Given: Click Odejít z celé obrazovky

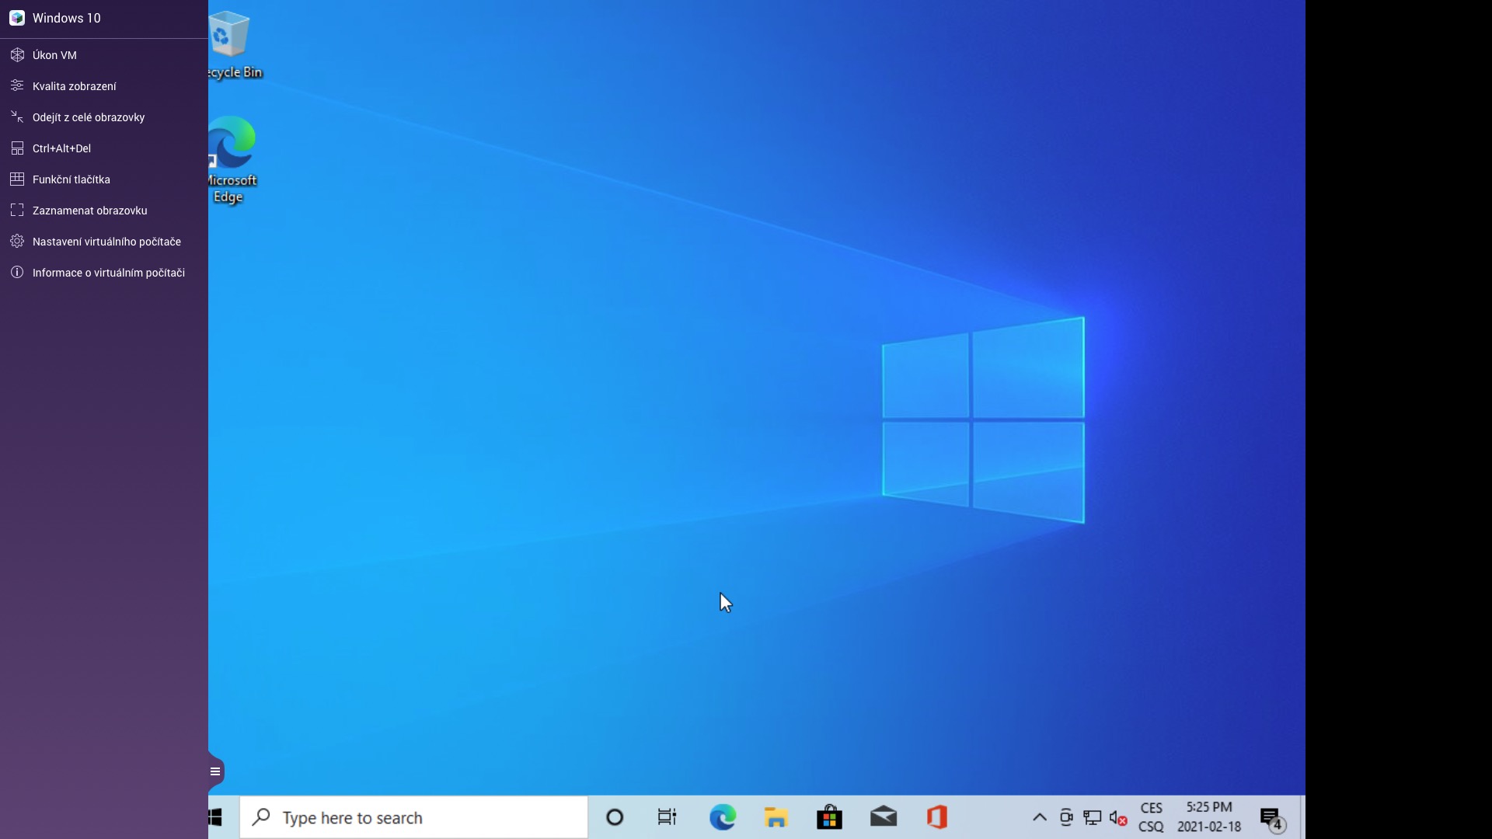Looking at the screenshot, I should pos(88,117).
